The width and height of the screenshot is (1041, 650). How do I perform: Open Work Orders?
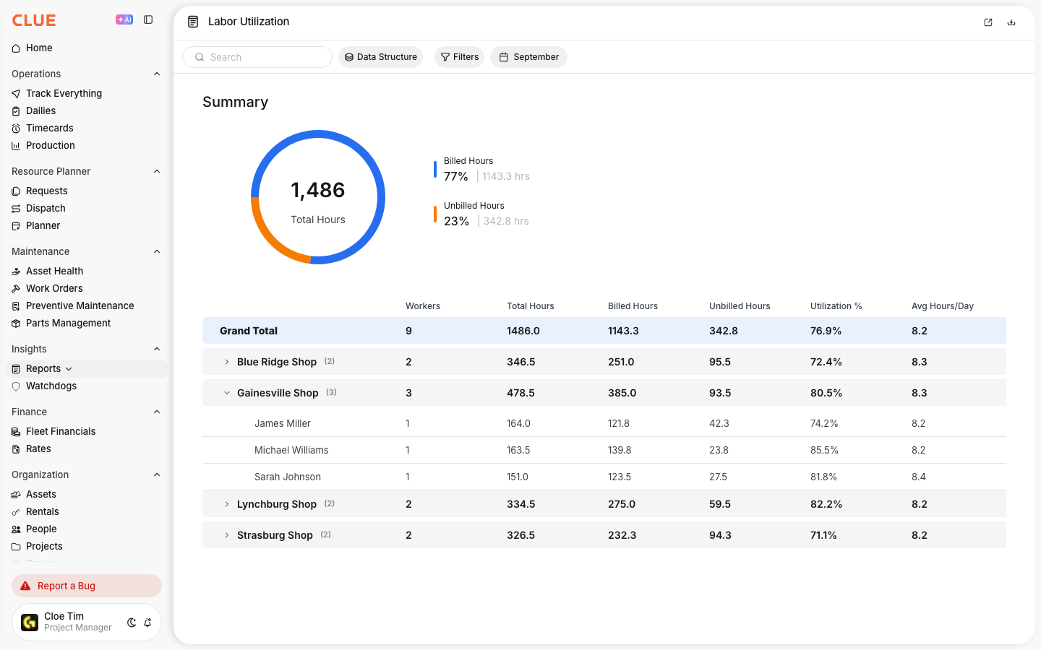coord(54,288)
